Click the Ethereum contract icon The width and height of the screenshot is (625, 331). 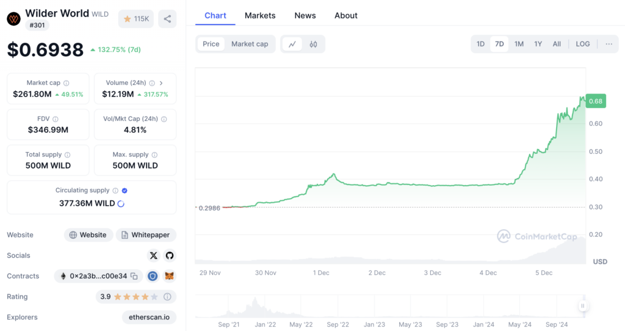tap(63, 276)
